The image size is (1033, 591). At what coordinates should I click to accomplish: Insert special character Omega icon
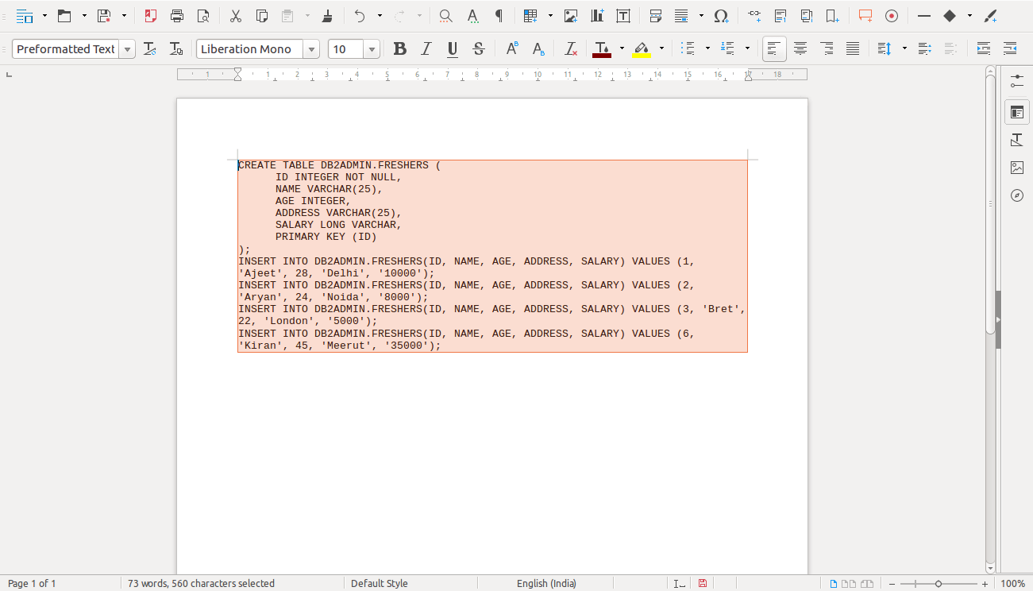point(721,16)
